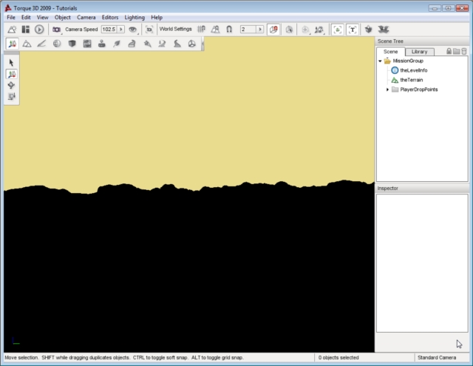Switch to the Library tab
Viewport: 473px width, 366px height.
[x=419, y=52]
